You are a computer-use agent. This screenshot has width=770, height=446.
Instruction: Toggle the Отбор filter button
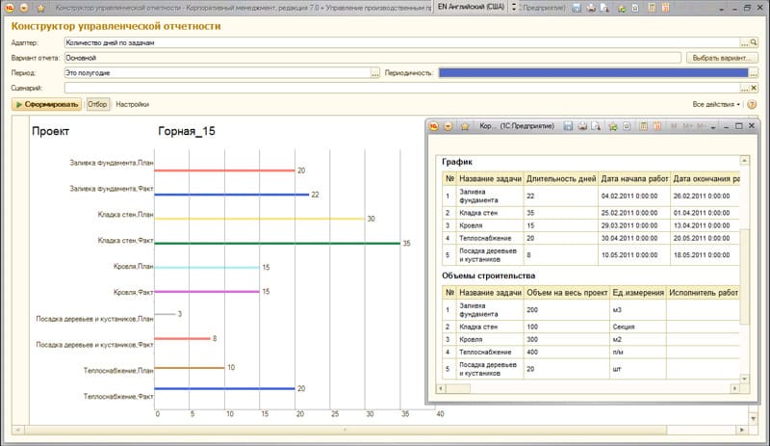point(97,104)
